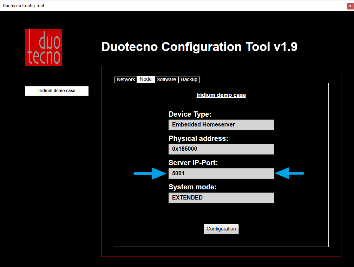Screen dimensions: 354x267
Task: Click the Duotecno logo image
Action: click(x=43, y=47)
